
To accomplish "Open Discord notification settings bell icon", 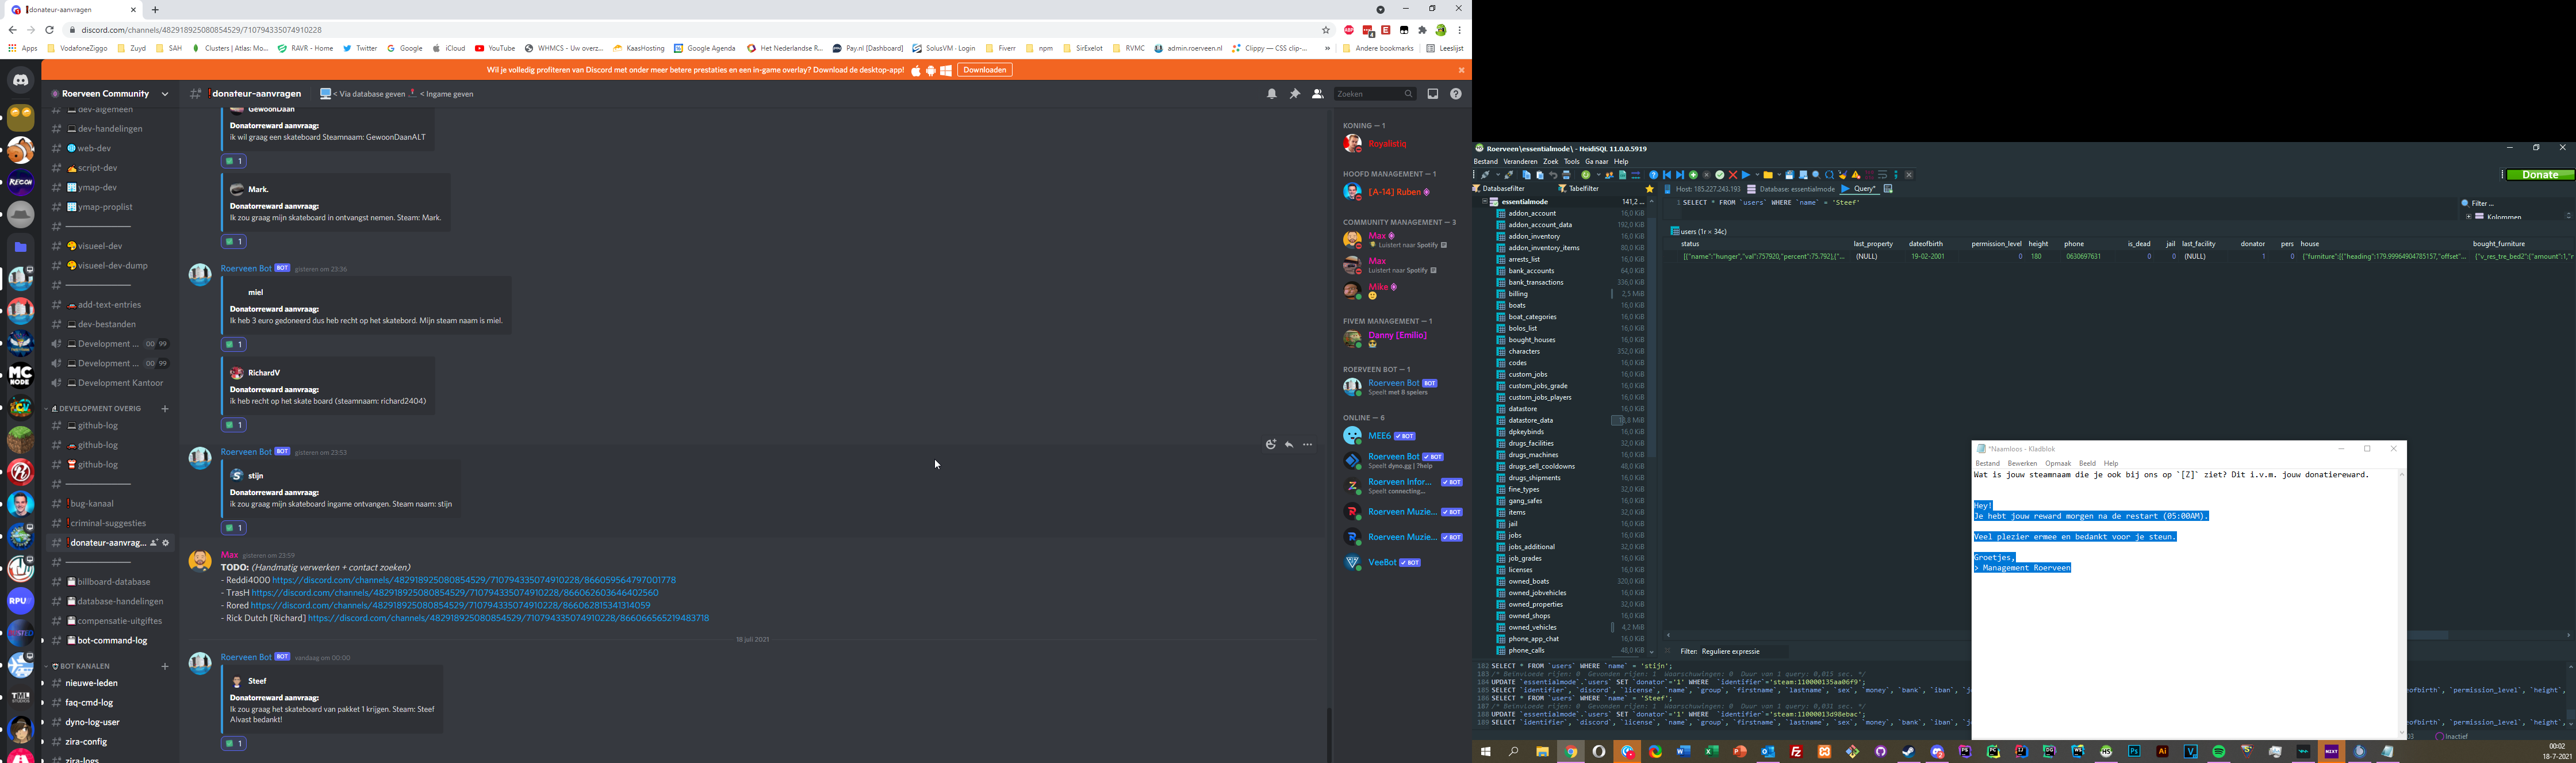I will click(x=1272, y=94).
